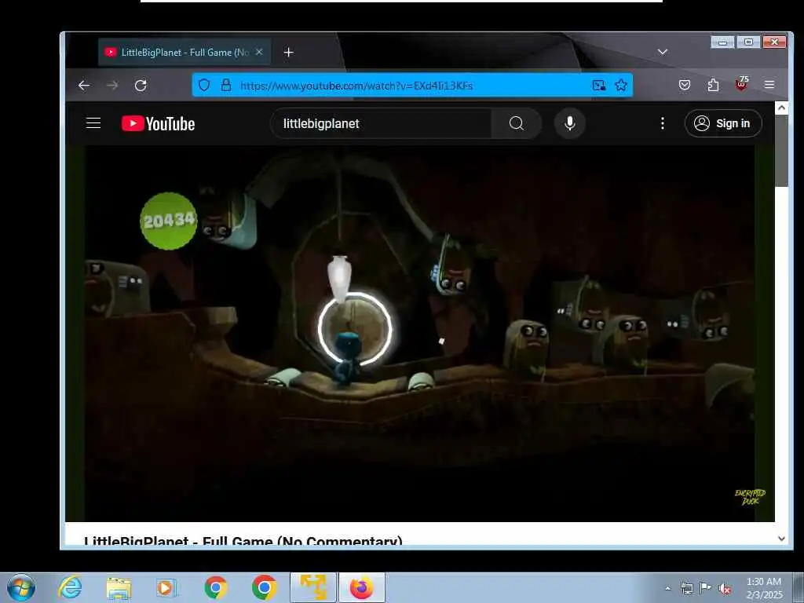
Task: Expand the list all tabs chevron
Action: (663, 52)
